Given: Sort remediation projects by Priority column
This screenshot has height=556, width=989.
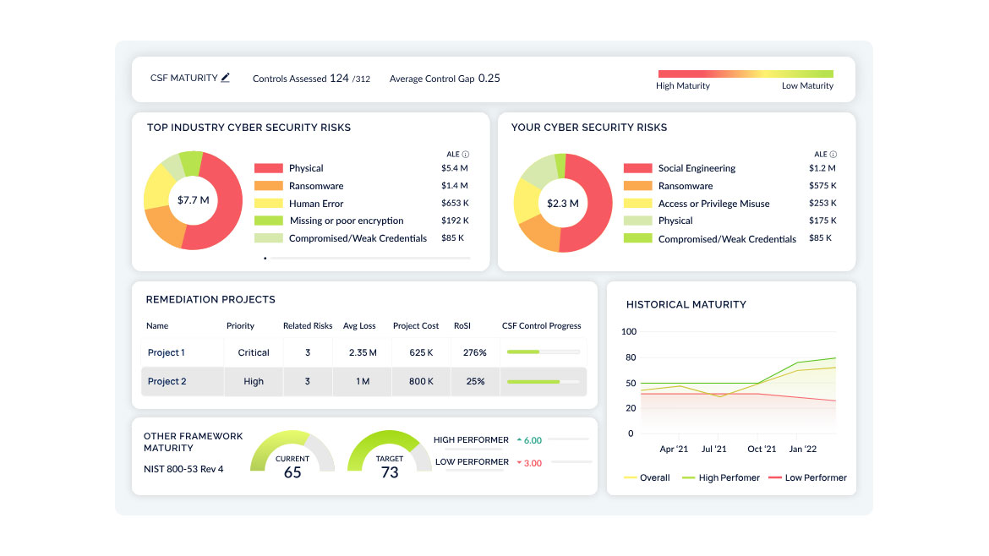Looking at the screenshot, I should [240, 325].
